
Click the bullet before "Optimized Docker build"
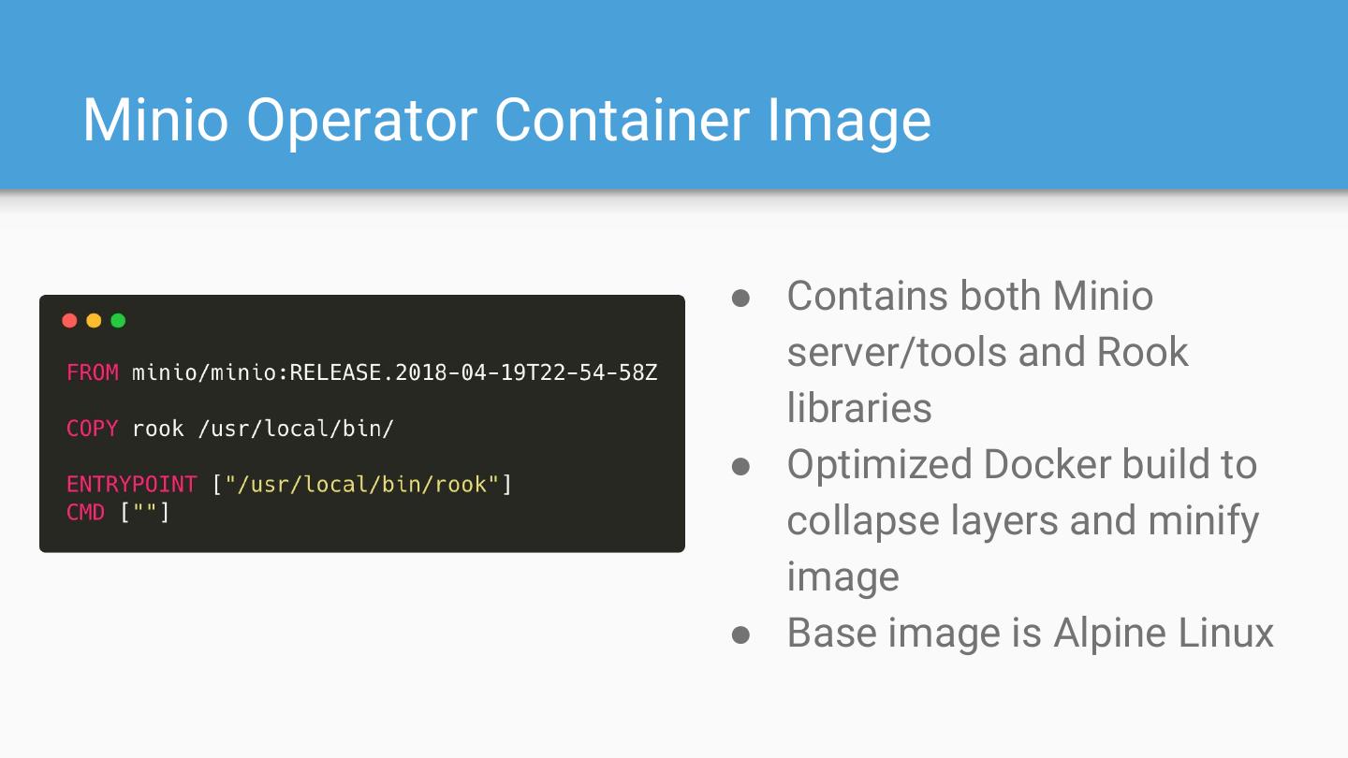tap(741, 466)
